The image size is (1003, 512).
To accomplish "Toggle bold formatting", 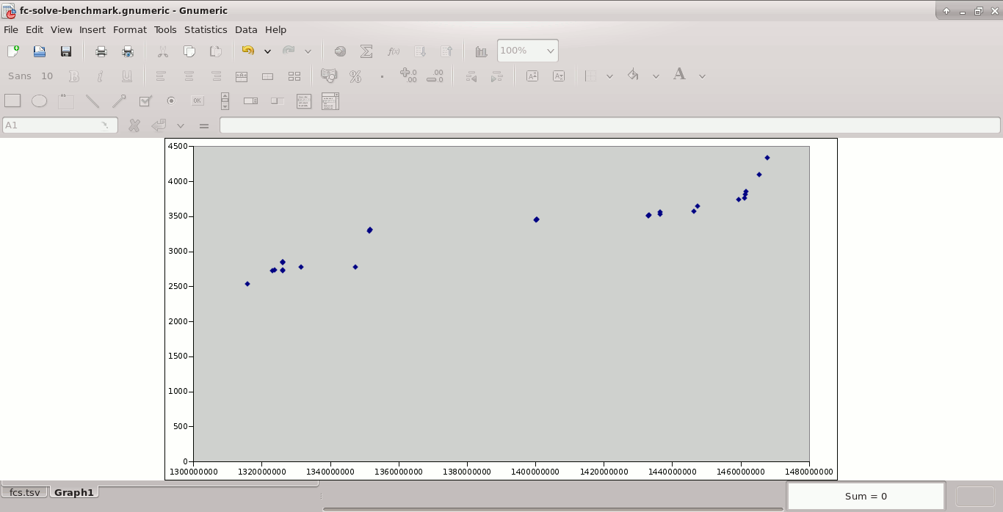I will (74, 76).
